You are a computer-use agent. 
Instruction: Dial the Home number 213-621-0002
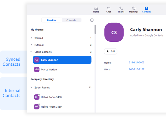tap(136, 63)
